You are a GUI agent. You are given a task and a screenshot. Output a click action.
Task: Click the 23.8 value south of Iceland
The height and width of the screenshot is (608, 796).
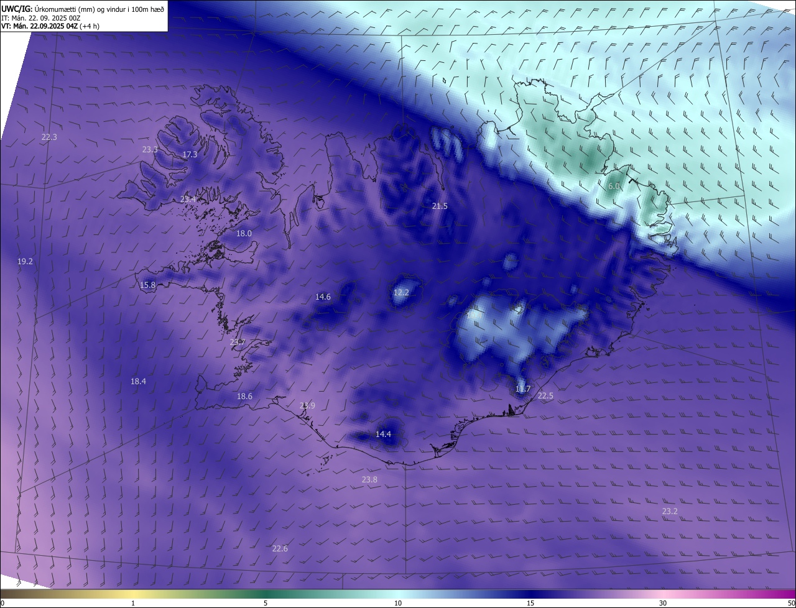coord(369,479)
